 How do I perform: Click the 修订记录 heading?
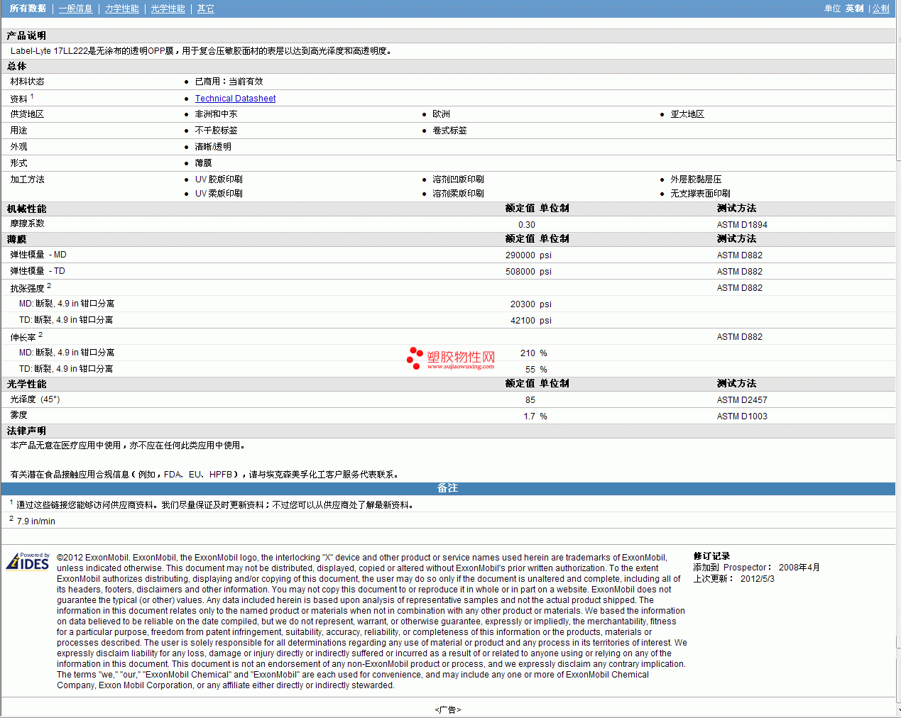711,556
